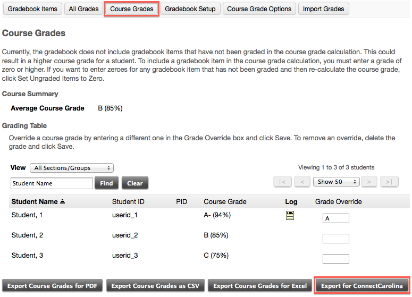
Task: Go to previous page of students
Action: tap(302, 182)
